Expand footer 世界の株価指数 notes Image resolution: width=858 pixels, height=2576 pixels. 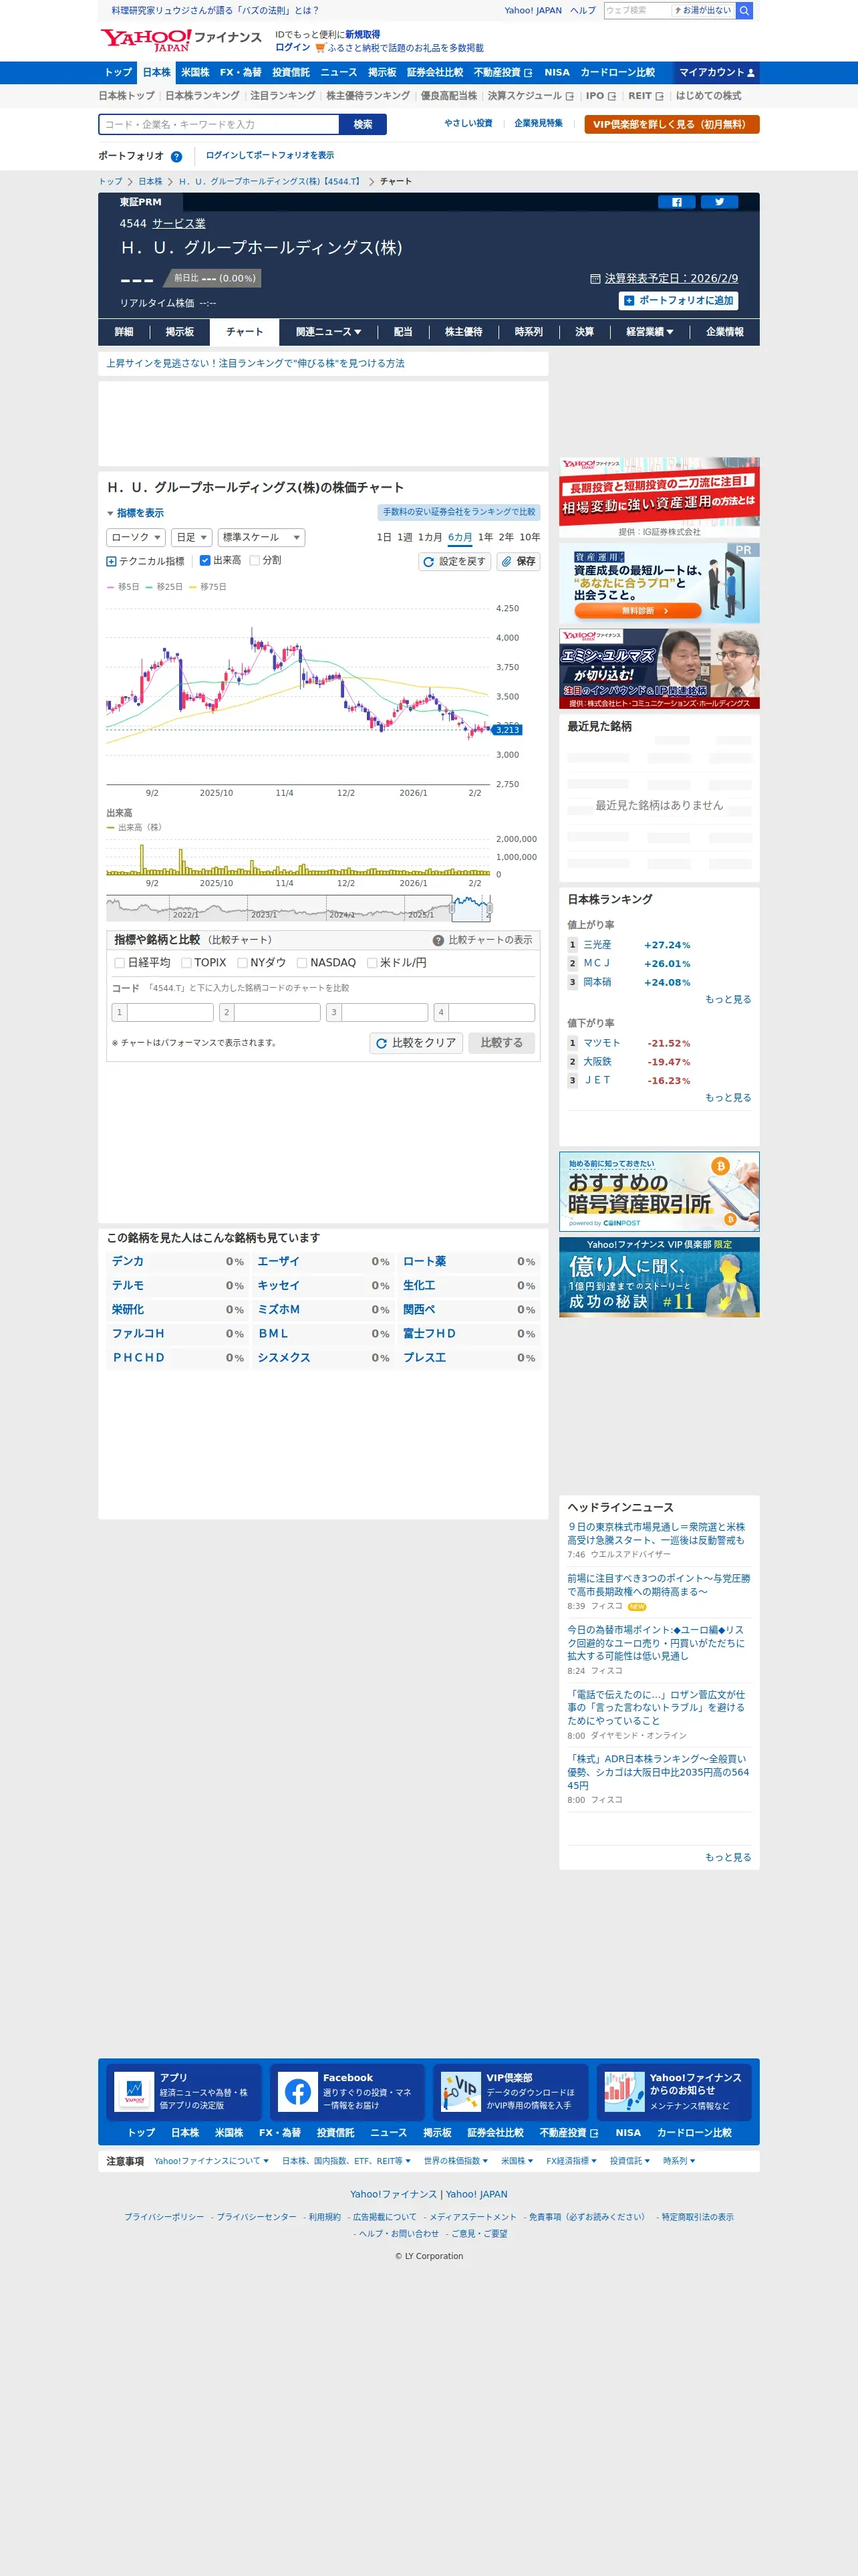[456, 2161]
